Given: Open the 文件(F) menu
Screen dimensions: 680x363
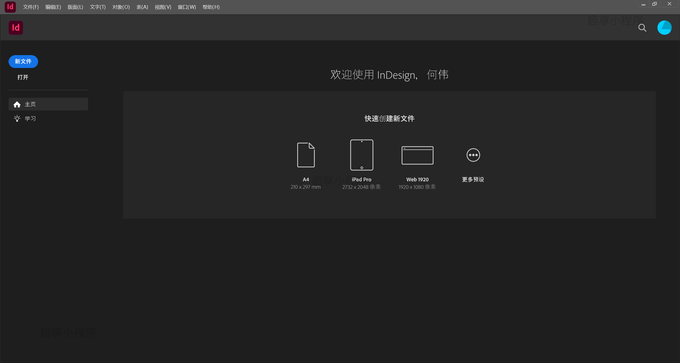Looking at the screenshot, I should click(x=31, y=7).
